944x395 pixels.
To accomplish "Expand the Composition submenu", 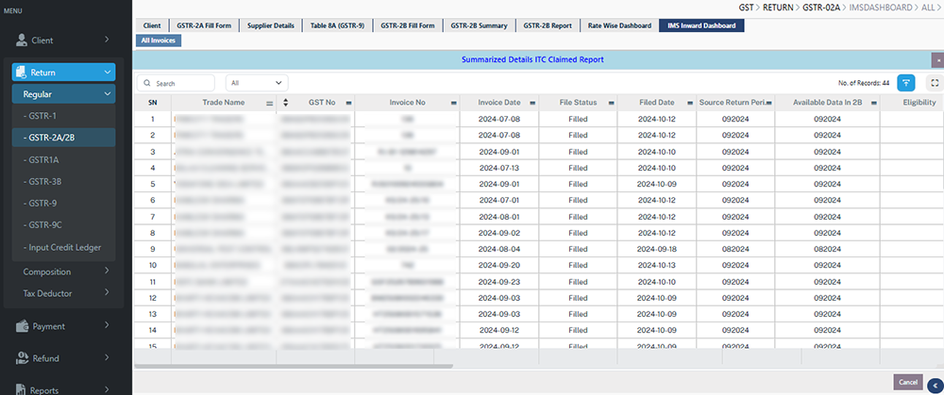I will click(108, 272).
